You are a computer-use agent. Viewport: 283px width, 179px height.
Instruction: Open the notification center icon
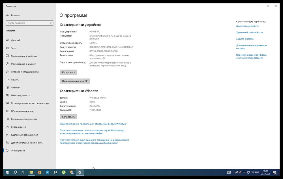point(275,173)
